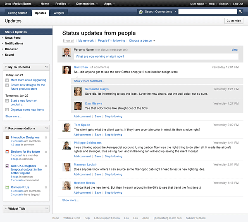Save Maureen Leclair's status update
248x222 pixels.
coord(98,174)
